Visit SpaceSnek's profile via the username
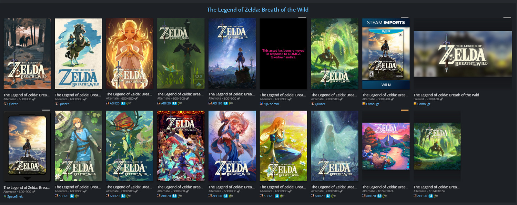 [x=15, y=196]
